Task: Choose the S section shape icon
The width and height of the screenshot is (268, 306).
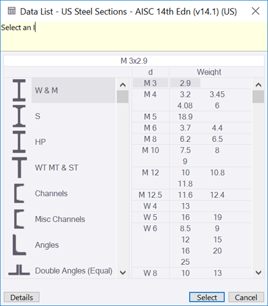Action: click(x=19, y=116)
